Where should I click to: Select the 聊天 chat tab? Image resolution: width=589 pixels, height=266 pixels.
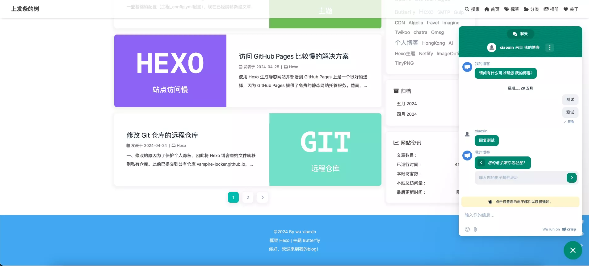click(520, 34)
